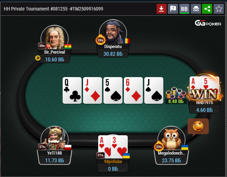Screen dimensions: 227x177
Task: Click Disperatu's 26% fire badge
Action: (100, 40)
